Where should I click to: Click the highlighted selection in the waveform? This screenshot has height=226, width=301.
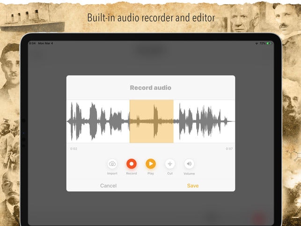(152, 121)
